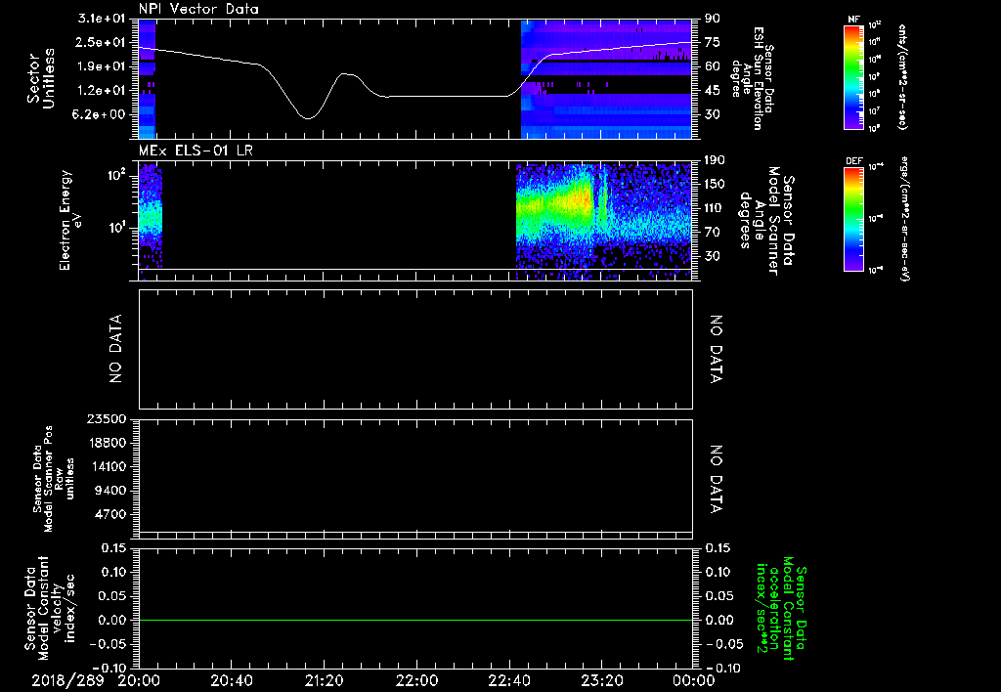Click the 'Electron Energy eV' axis label
The image size is (1001, 692).
[71, 221]
